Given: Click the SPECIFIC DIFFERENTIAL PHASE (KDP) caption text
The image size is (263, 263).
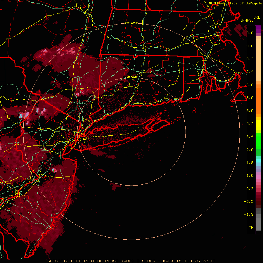Looking at the screenshot, I should pyautogui.click(x=91, y=261).
